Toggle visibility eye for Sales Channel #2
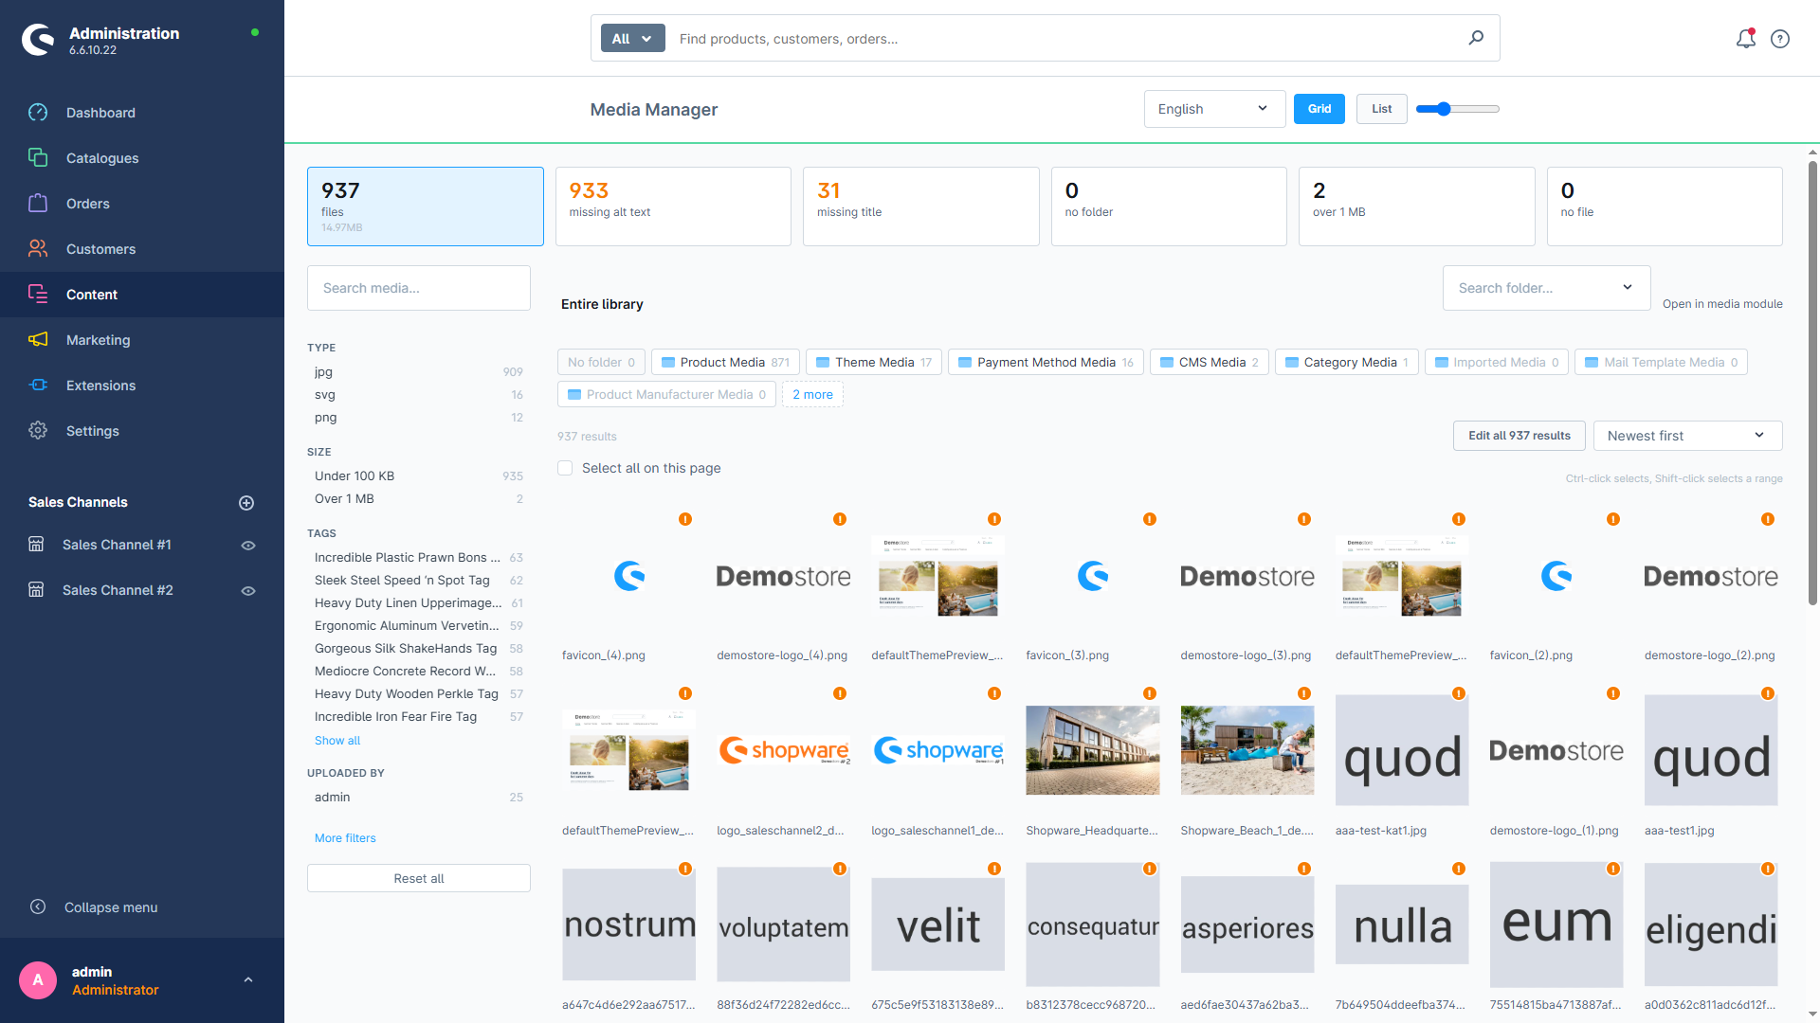 tap(248, 591)
